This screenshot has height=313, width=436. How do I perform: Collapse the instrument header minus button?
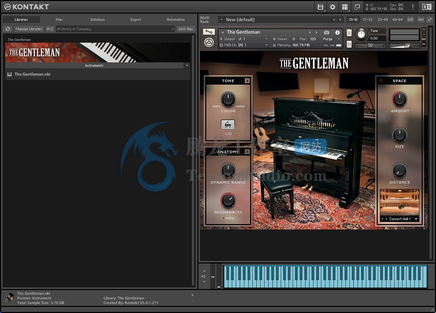424,34
